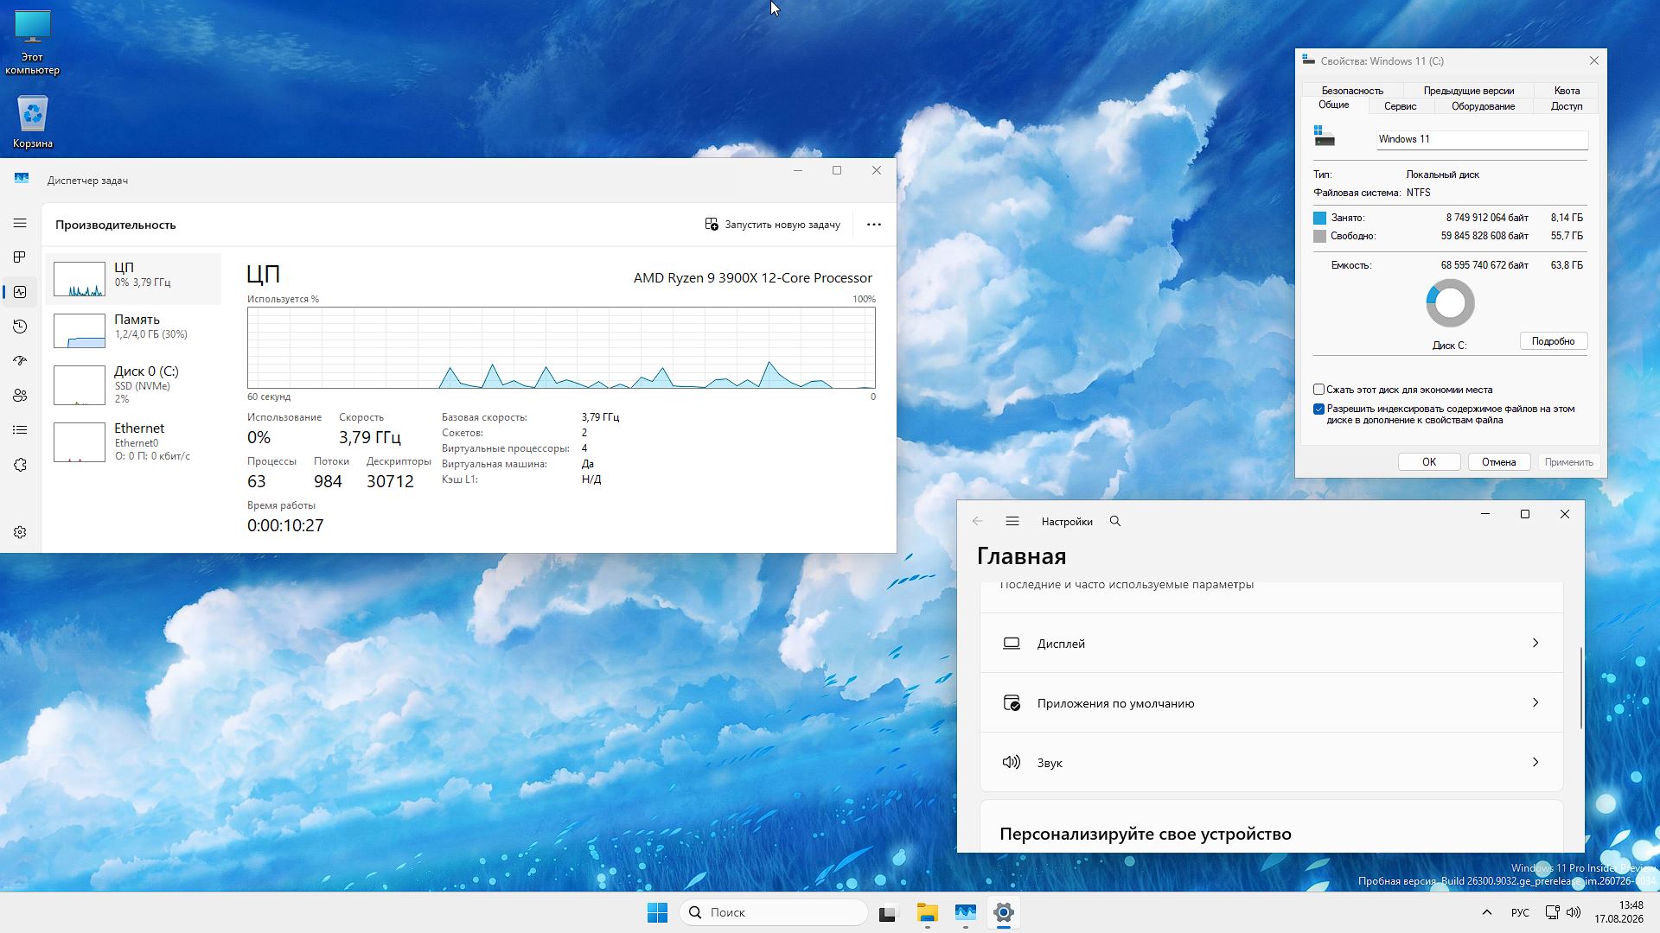Screen dimensions: 1660x933
Task: Open the network tray icon
Action: 1552,912
